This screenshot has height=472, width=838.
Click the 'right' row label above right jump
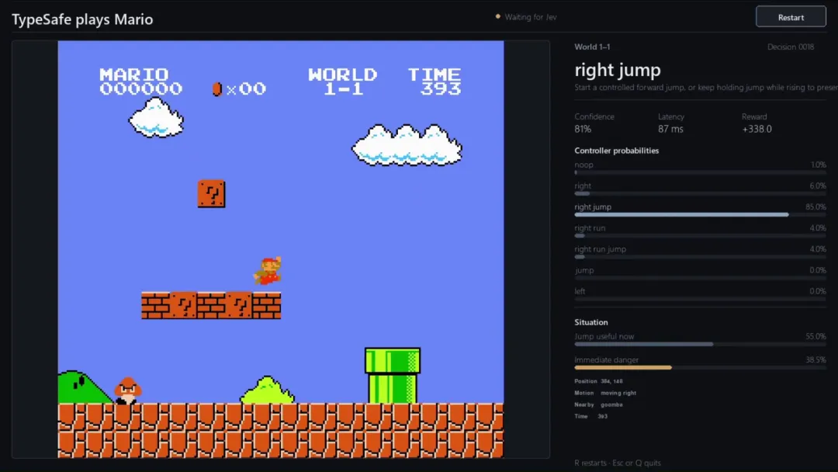coord(583,186)
